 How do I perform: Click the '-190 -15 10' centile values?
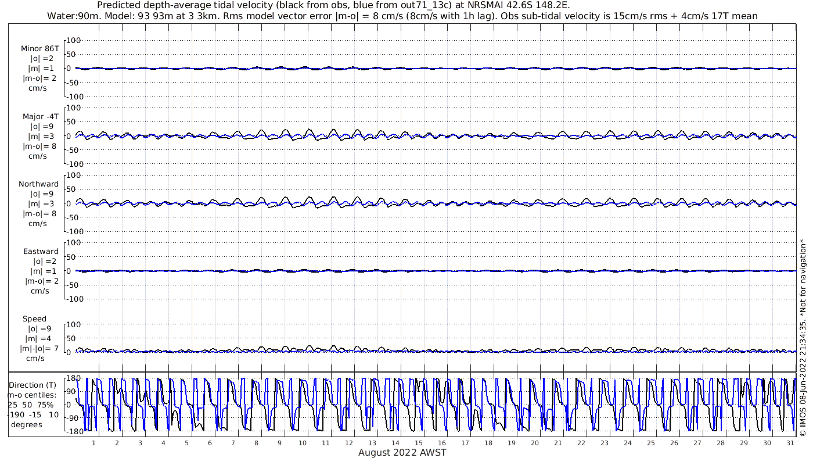(33, 414)
